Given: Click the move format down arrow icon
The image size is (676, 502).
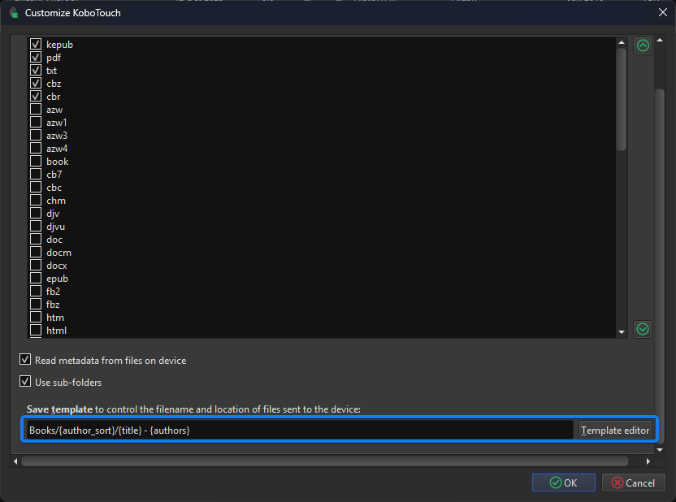Looking at the screenshot, I should 643,330.
